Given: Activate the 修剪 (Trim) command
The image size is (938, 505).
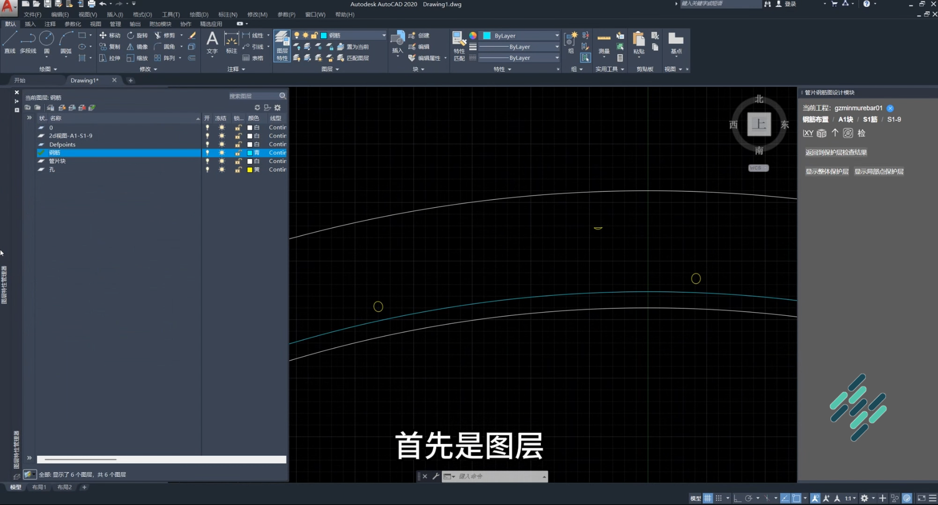Looking at the screenshot, I should [x=165, y=36].
